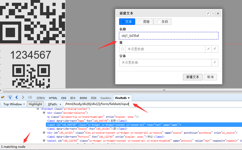Select the label data-i18n-text Protocol line
The image size is (242, 150).
(106, 137)
